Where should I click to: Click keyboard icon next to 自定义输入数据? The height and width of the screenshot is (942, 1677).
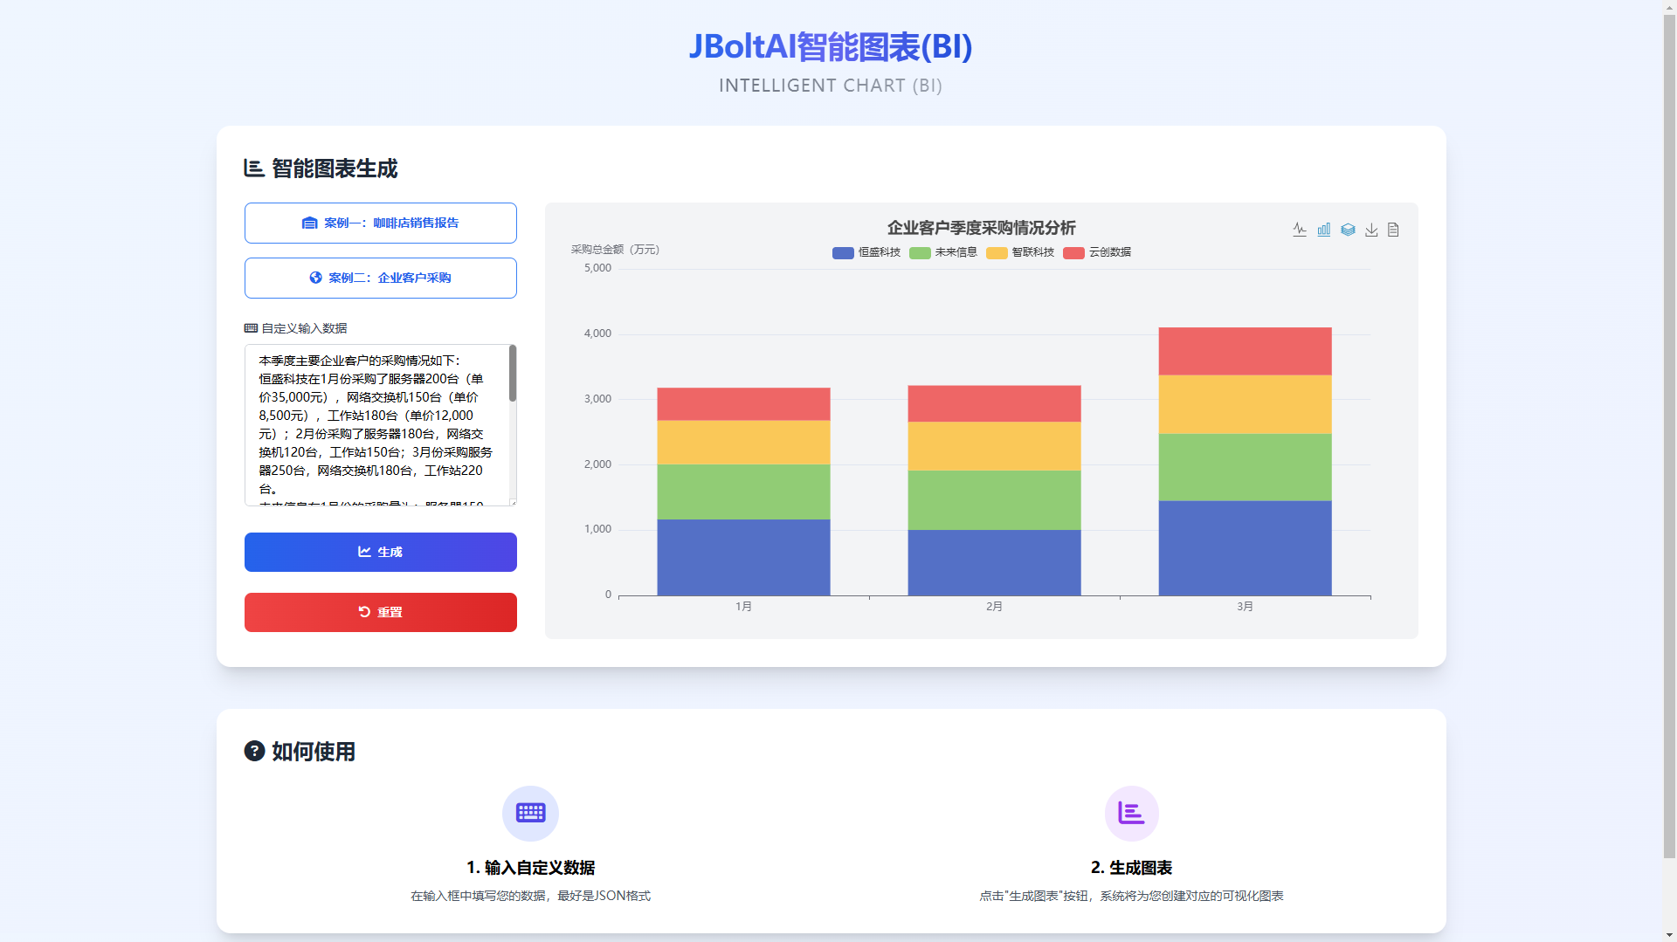[x=251, y=328]
